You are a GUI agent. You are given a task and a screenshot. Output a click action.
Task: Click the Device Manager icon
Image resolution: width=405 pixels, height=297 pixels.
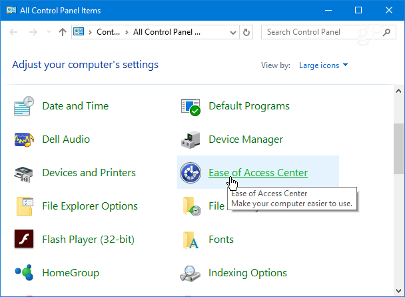(191, 139)
